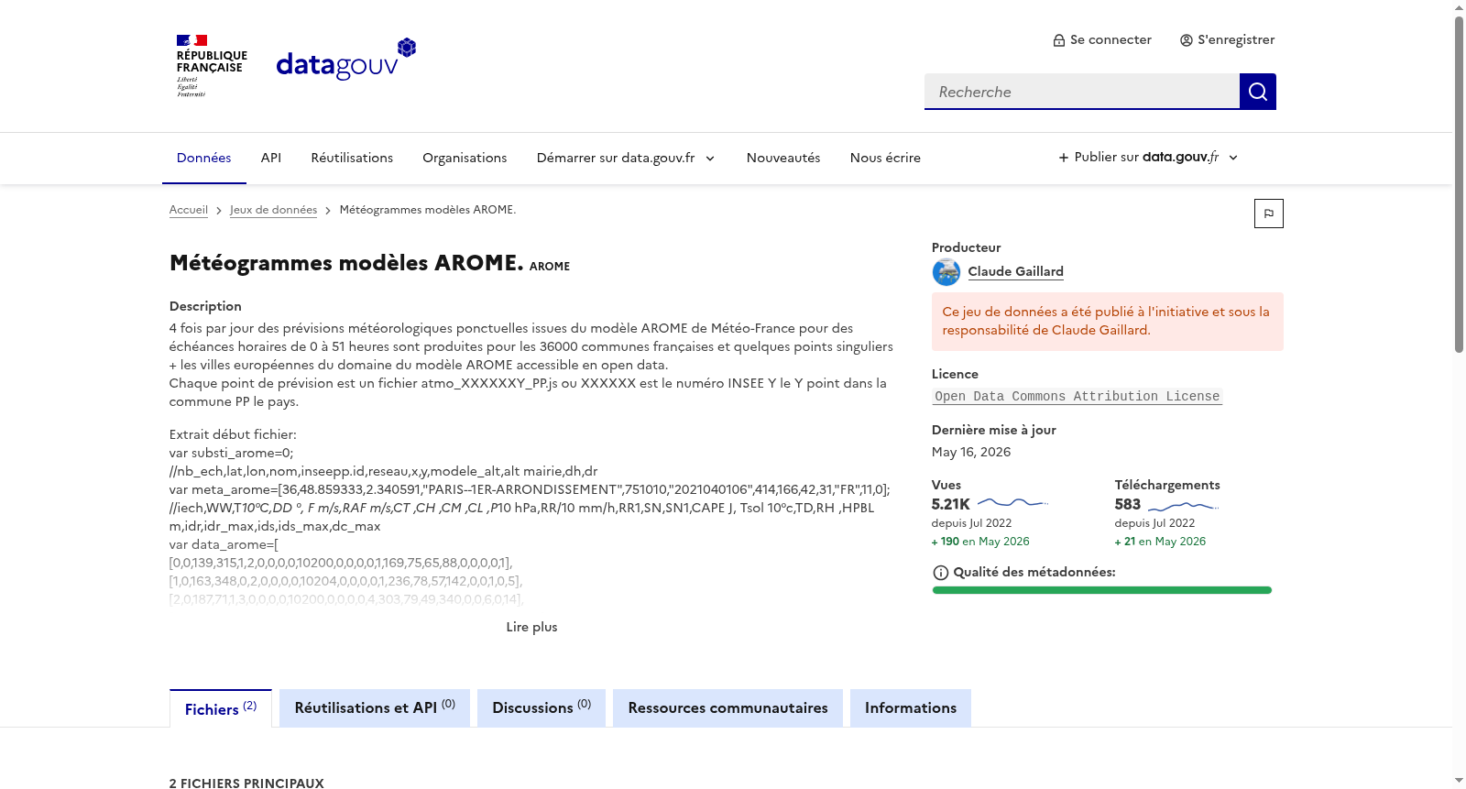
Task: Click the République Française logo
Action: click(x=212, y=66)
